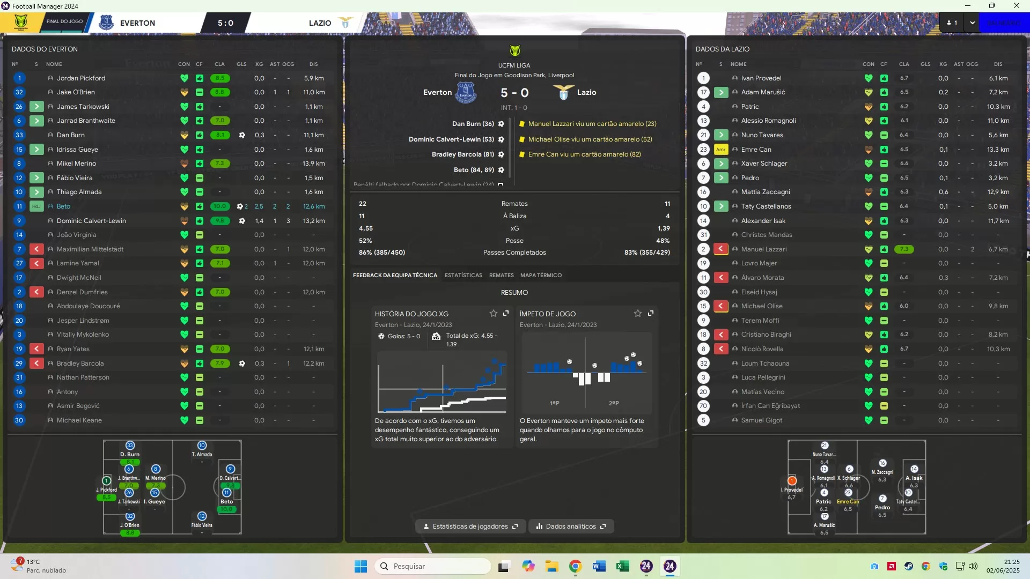Screen dimensions: 1030x579
Task: Click the large Lazio badge beside the 5 - 0 score
Action: 563,92
